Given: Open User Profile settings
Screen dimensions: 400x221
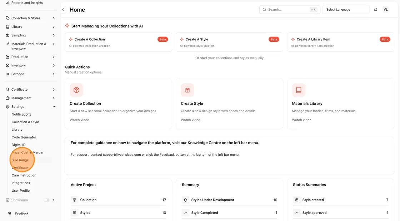Looking at the screenshot, I should point(20,191).
